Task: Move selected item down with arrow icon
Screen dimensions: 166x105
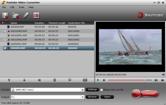Action: (24, 80)
